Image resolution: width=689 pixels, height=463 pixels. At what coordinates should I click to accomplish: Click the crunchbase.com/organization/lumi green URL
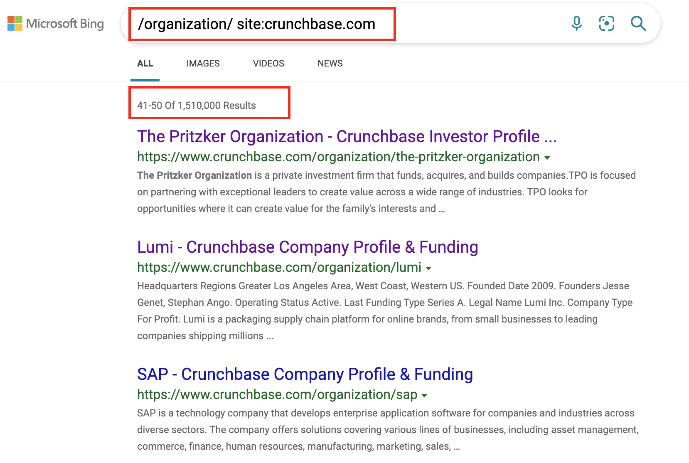(279, 267)
